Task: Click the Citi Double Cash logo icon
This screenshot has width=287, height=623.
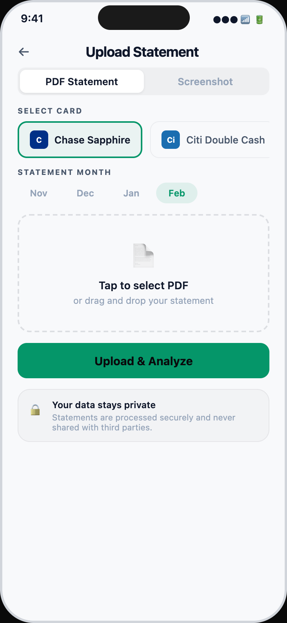Action: click(171, 140)
